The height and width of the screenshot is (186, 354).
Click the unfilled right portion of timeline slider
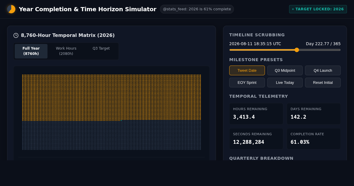320,50
